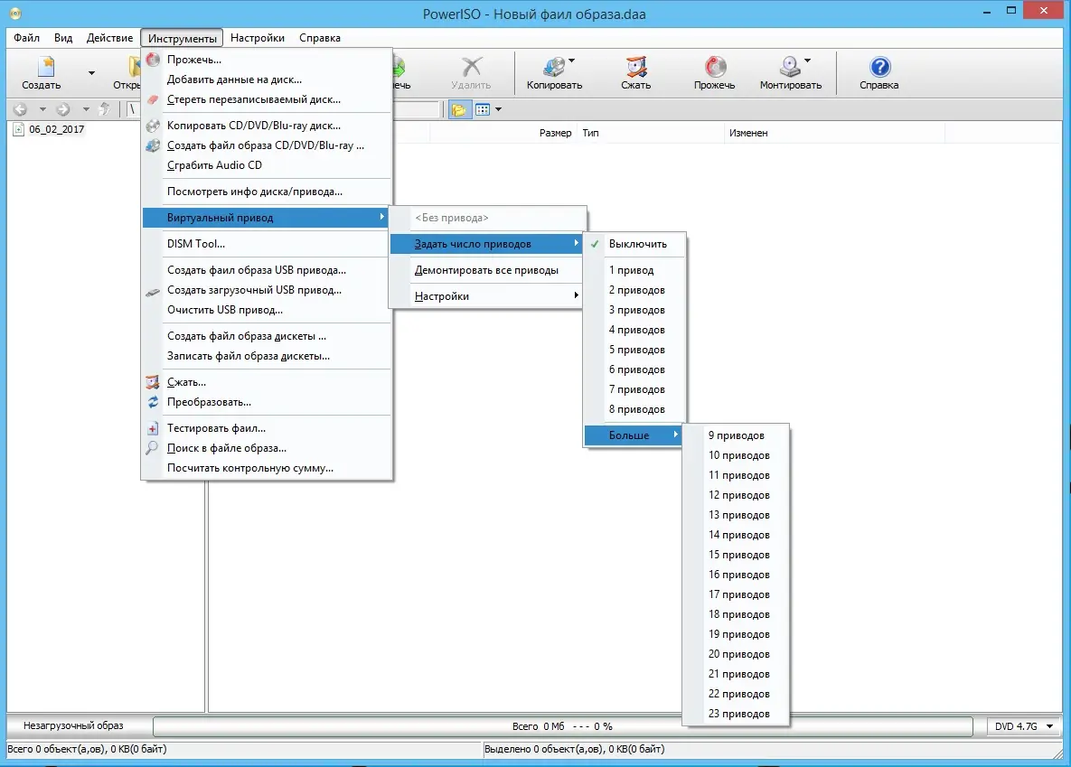Select 20 приводов option
The image size is (1071, 767).
737,654
